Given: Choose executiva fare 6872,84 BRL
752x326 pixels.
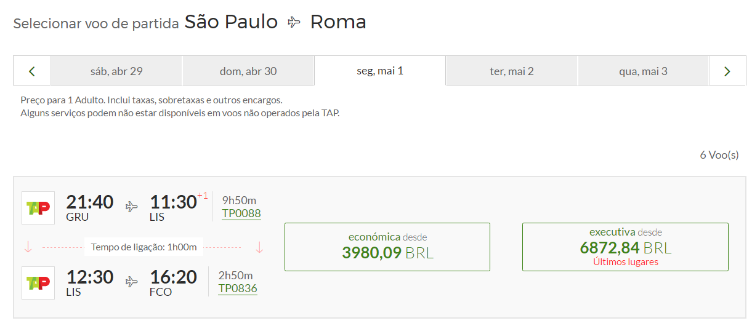Looking at the screenshot, I should 625,247.
